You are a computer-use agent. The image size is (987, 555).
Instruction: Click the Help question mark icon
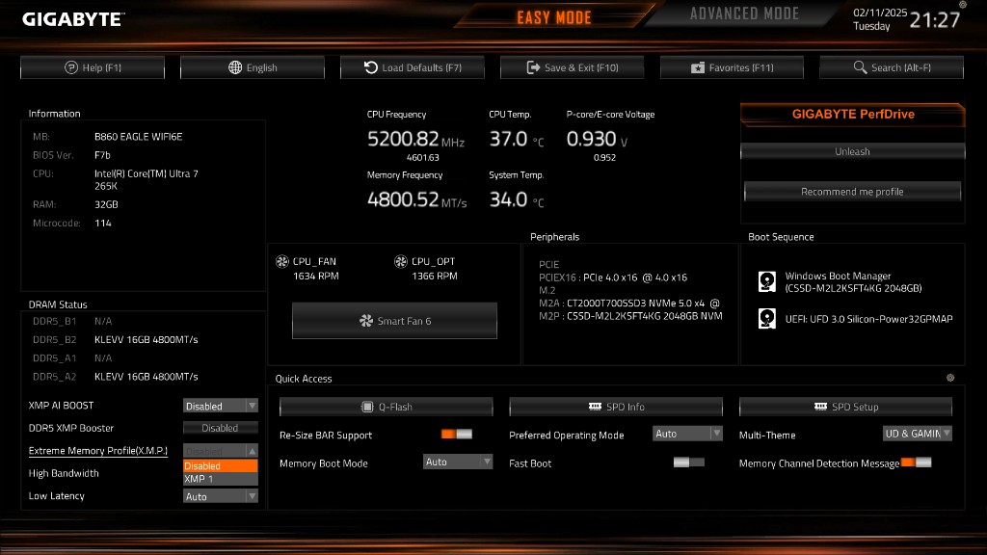tap(71, 67)
